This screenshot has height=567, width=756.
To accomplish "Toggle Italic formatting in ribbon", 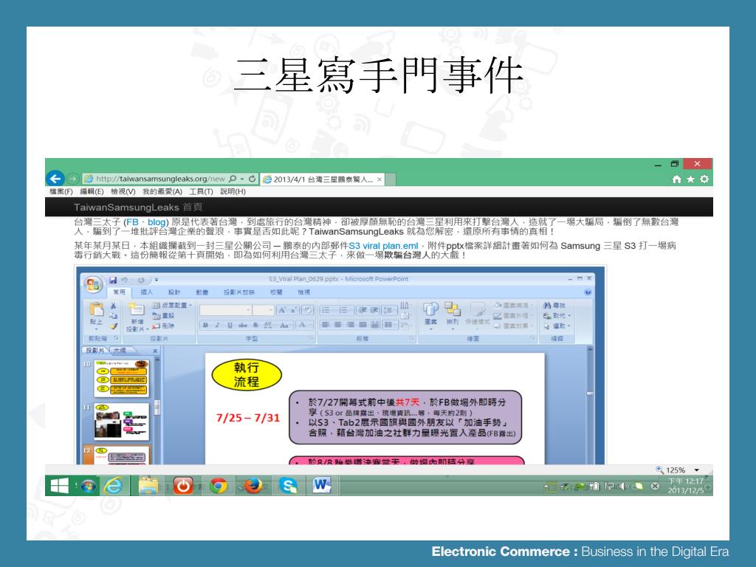I will pyautogui.click(x=218, y=325).
